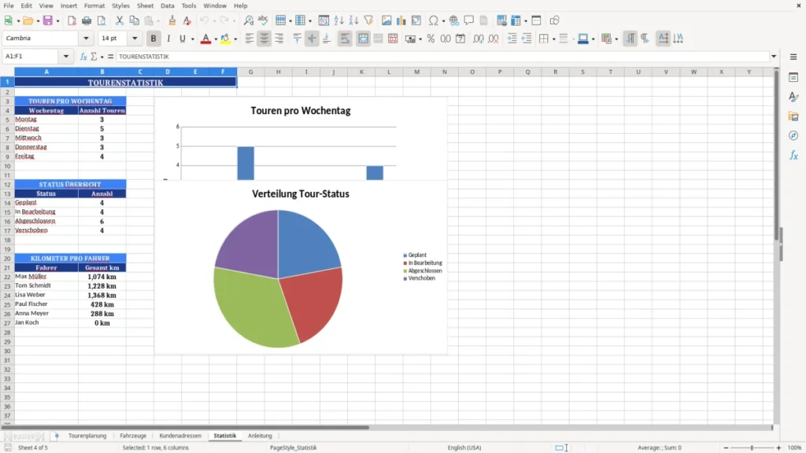Open the Format menu
Screen dimensions: 806x453
pos(94,6)
